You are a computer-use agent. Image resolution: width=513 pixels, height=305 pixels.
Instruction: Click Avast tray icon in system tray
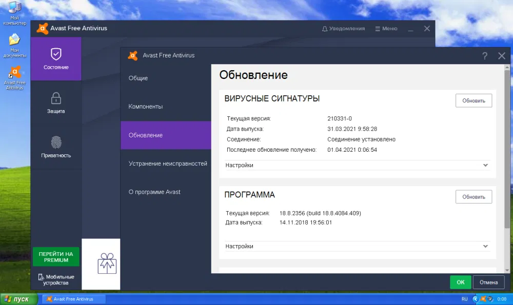point(483,299)
